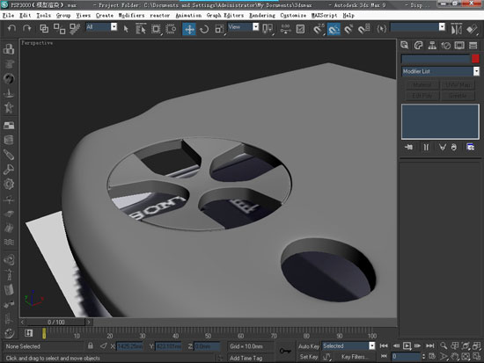Toggle Percent Snap on the toolbar
Viewport: 484px width, 363px height.
(348, 29)
